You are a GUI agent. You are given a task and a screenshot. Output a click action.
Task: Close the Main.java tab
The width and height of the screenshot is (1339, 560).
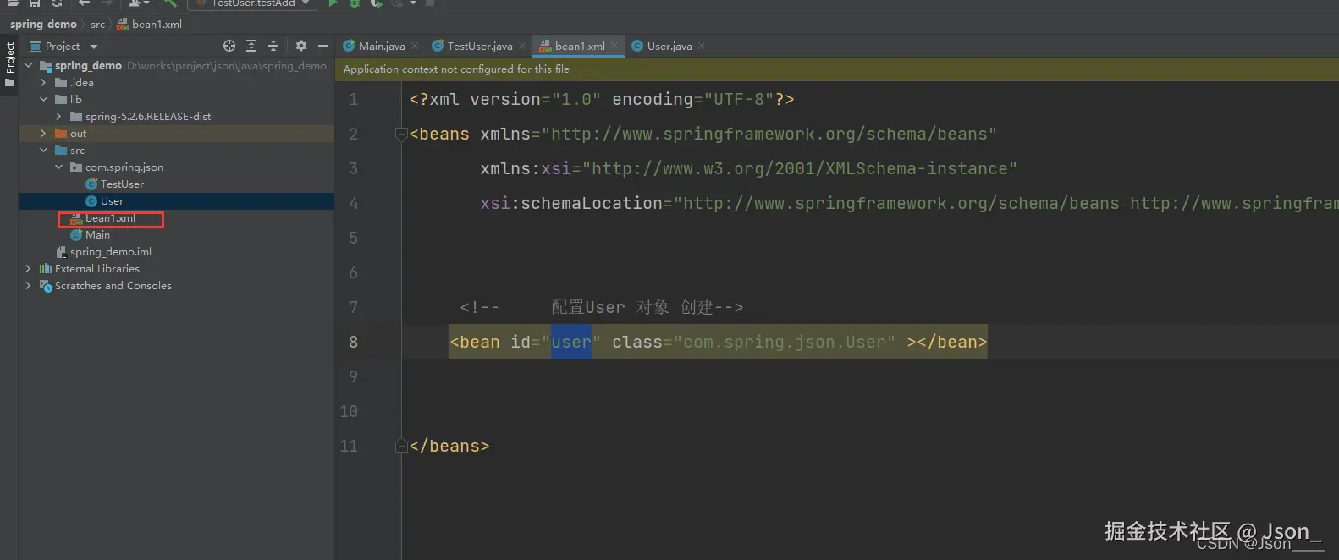[x=415, y=46]
